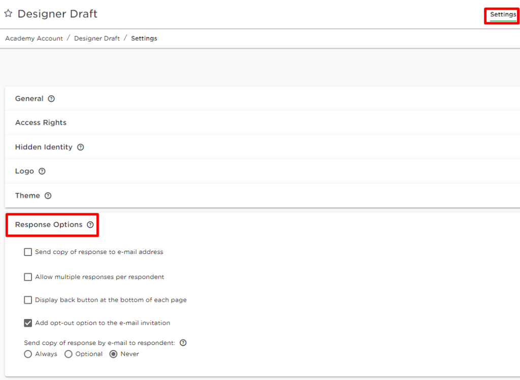The width and height of the screenshot is (520, 380).
Task: Click help icon next to Response Options
Action: (x=90, y=225)
